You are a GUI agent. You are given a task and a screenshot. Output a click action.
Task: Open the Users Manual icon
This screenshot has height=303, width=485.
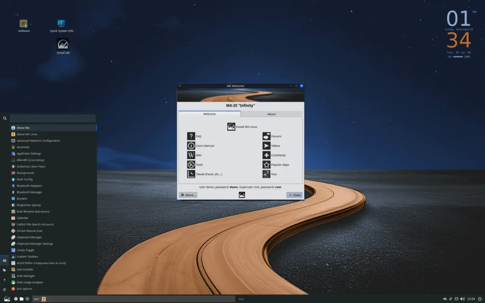[x=191, y=145]
